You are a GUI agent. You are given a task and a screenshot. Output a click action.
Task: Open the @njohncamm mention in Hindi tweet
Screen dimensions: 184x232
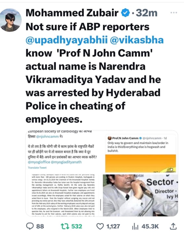tap(47, 137)
